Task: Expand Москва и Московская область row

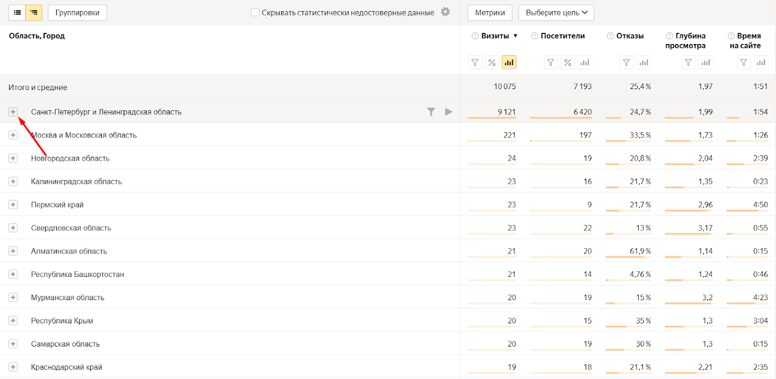Action: coord(13,135)
